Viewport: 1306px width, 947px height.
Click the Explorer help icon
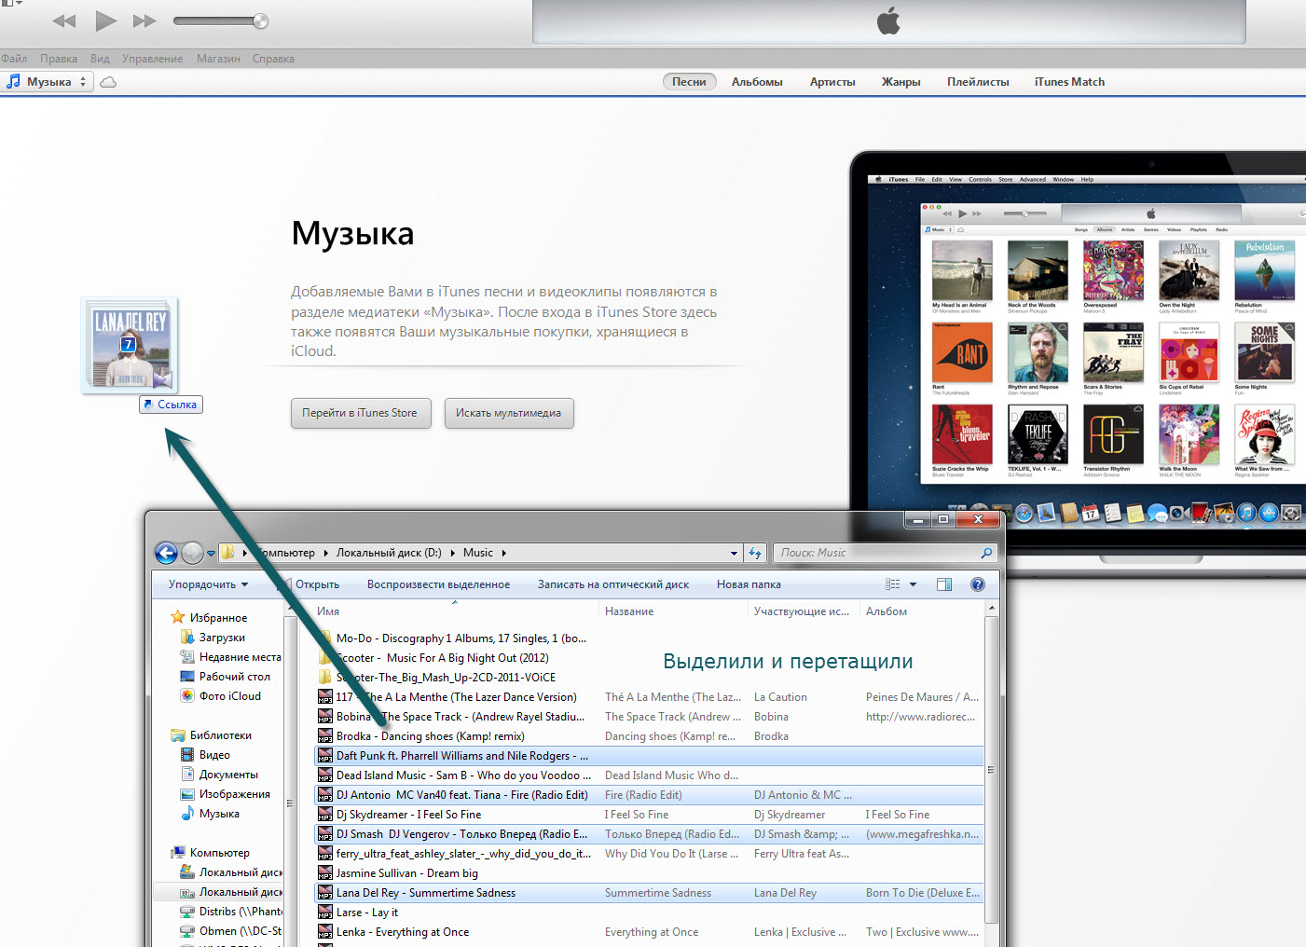tap(977, 584)
